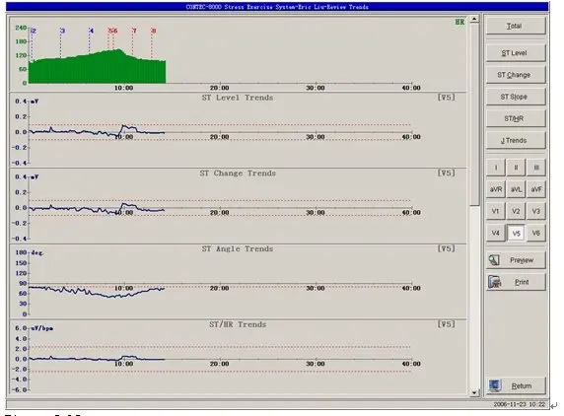This screenshot has width=564, height=416.
Task: Click the Preview magnifier icon
Action: (x=494, y=260)
